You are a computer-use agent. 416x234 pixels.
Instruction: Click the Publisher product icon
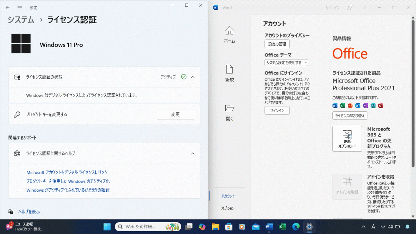click(373, 106)
